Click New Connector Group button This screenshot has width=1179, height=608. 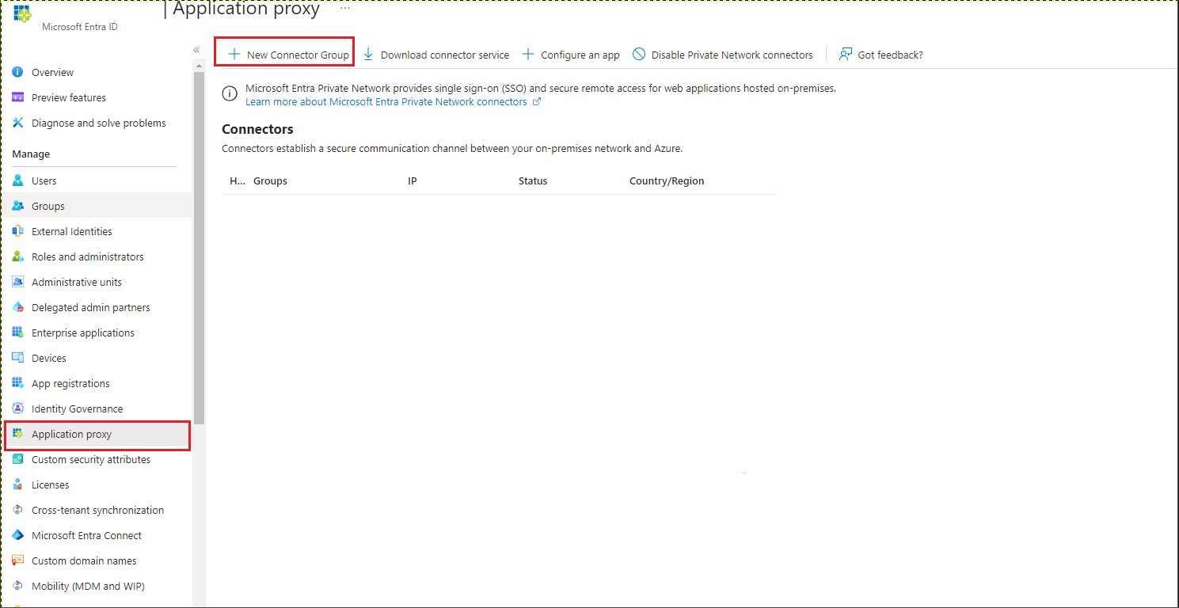point(288,55)
